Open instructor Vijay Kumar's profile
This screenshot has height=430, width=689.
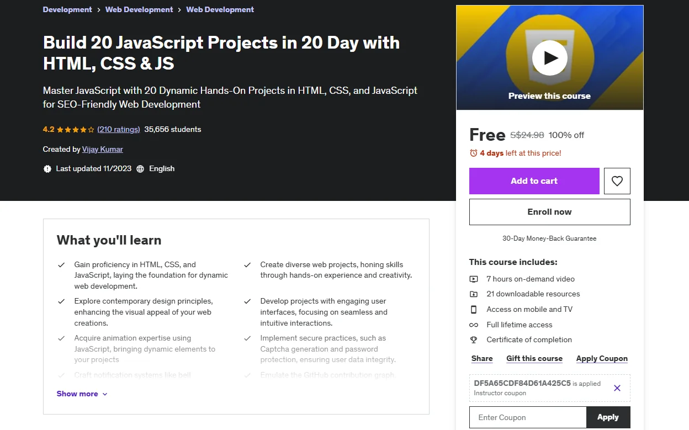pos(103,149)
